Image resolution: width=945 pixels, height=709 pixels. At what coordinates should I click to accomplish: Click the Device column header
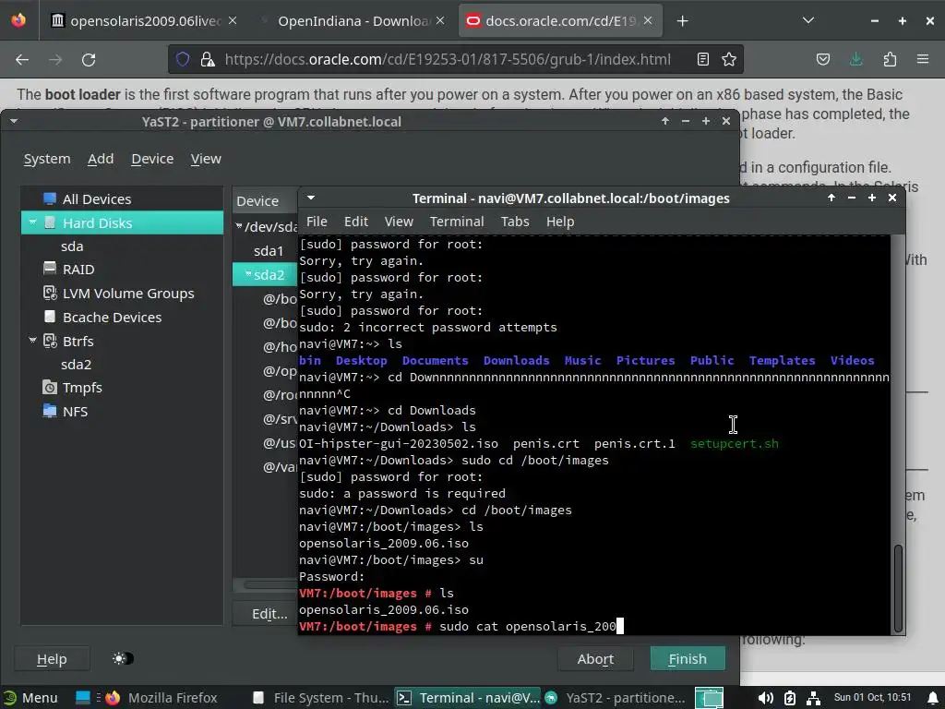click(x=265, y=200)
